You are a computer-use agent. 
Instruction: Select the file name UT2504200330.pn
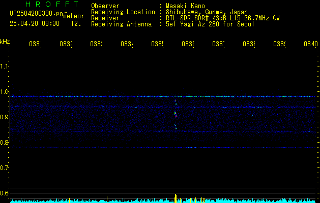pyautogui.click(x=36, y=14)
